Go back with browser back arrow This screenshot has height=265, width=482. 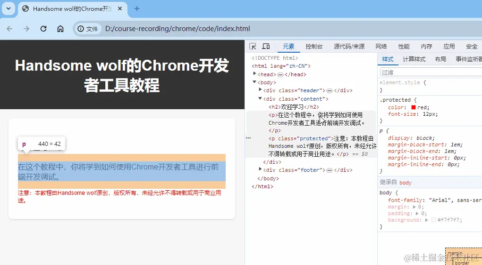click(x=9, y=29)
